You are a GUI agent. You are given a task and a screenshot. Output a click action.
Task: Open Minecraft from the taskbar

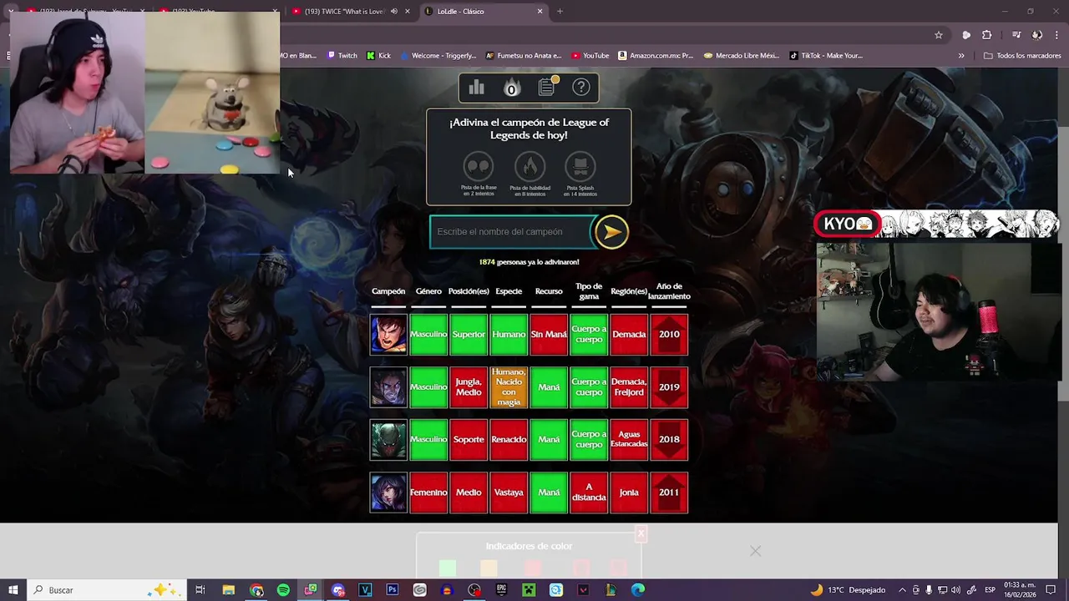click(x=529, y=590)
